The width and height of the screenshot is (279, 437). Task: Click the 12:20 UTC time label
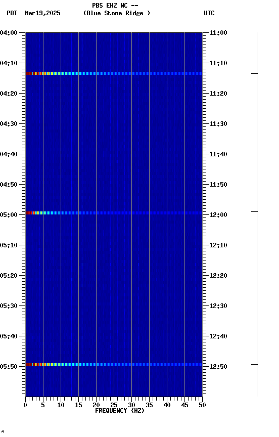point(218,276)
